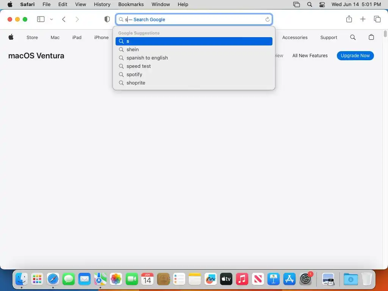Open Finder from the Dock
Viewport: 388px width, 291px height.
tap(22, 279)
